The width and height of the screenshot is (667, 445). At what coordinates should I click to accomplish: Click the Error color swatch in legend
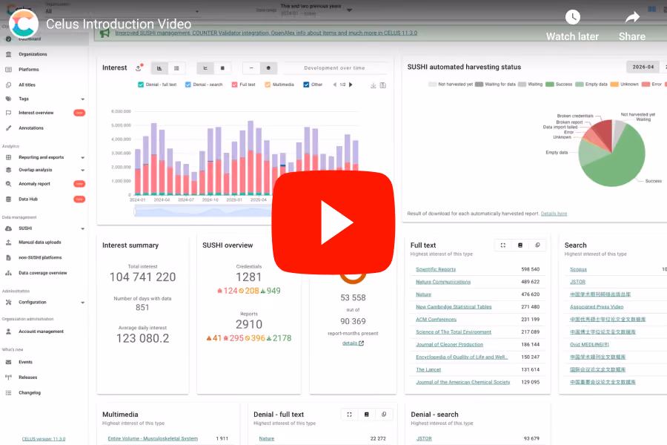[646, 85]
